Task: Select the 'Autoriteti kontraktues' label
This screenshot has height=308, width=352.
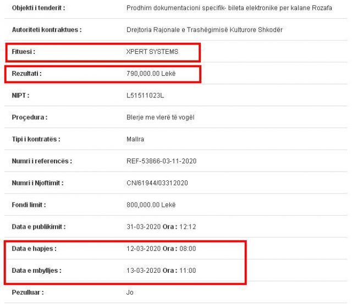Action: [47, 30]
